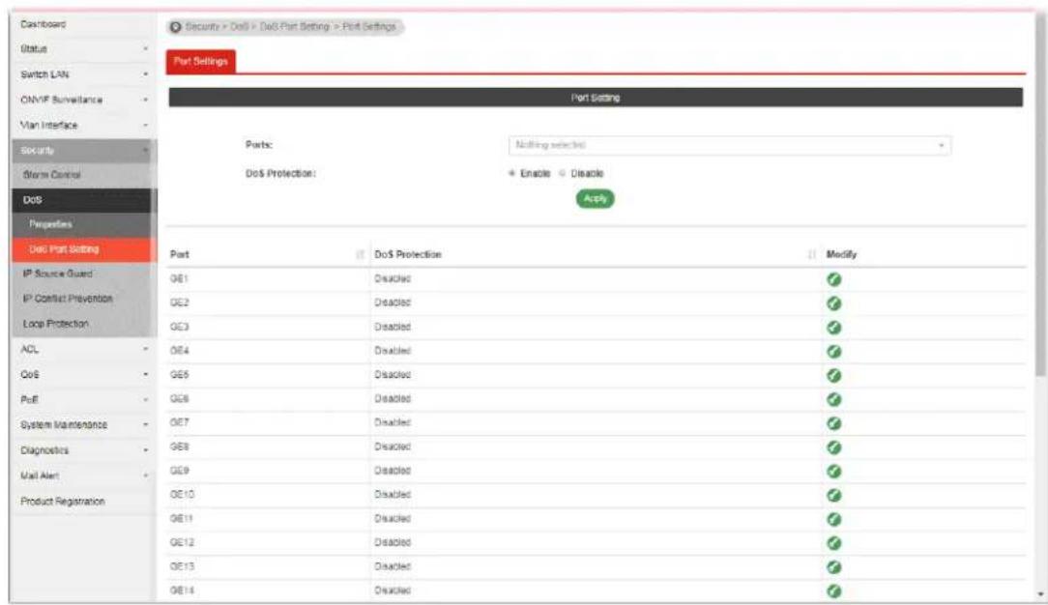
Task: Click the modify icon for GE6
Action: pyautogui.click(x=833, y=399)
